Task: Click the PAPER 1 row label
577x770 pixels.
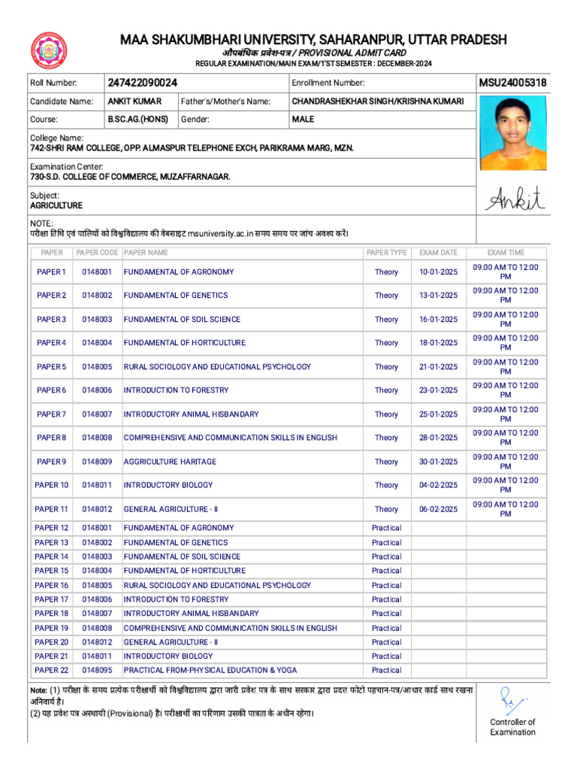Action: tap(51, 272)
